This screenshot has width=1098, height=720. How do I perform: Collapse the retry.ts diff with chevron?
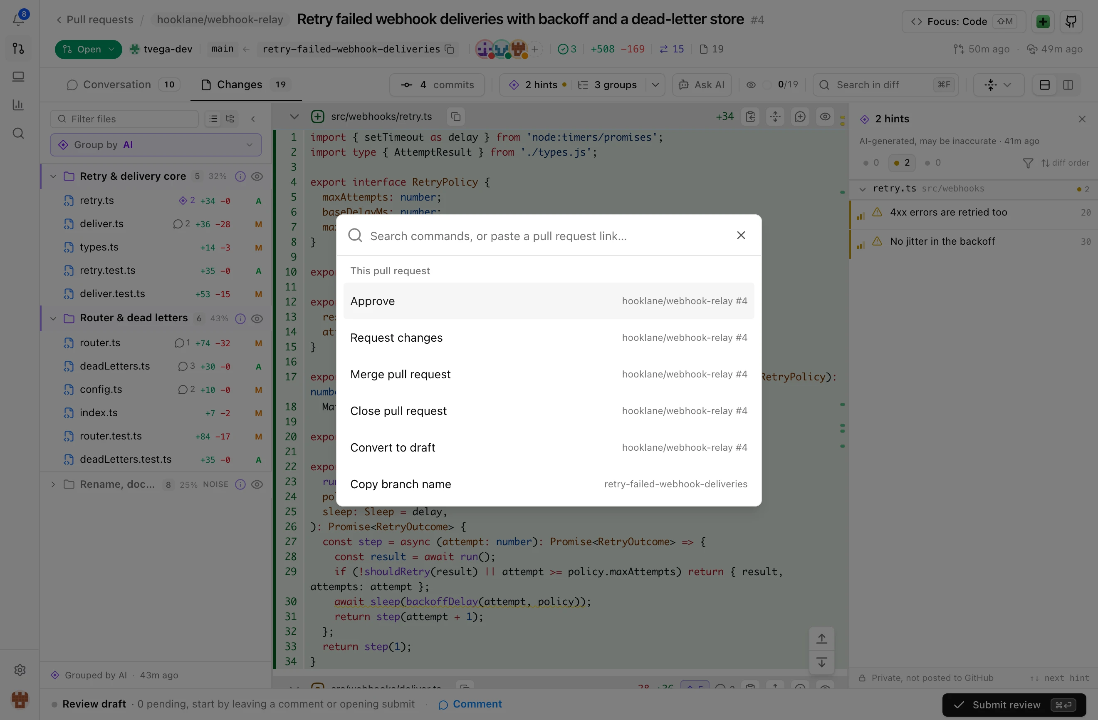(294, 117)
